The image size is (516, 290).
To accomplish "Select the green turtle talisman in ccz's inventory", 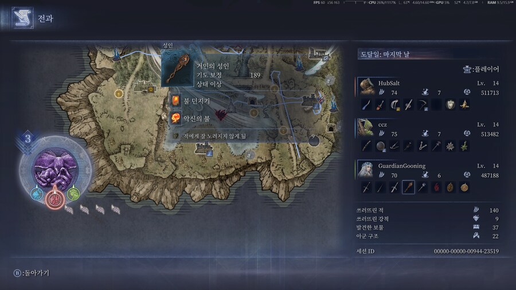I will click(464, 146).
